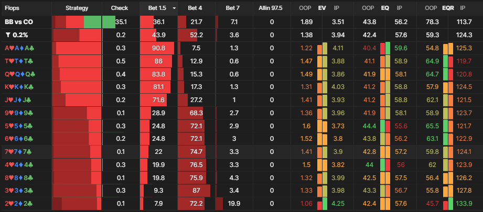Click the EV color bars in T♥T♦T♣ row

tap(322, 61)
